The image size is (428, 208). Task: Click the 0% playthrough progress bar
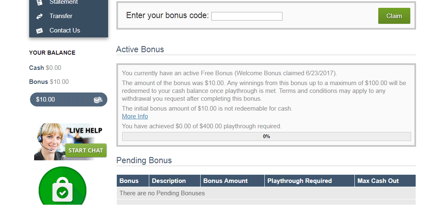(266, 136)
